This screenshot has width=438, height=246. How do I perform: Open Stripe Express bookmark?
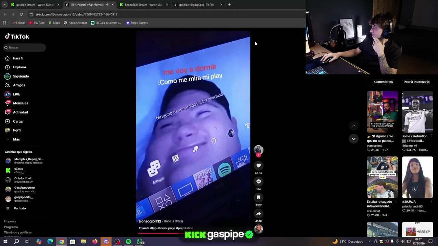[x=137, y=23]
